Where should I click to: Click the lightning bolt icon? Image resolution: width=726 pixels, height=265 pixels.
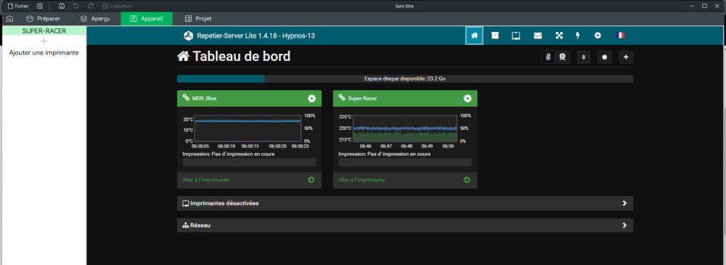(578, 36)
